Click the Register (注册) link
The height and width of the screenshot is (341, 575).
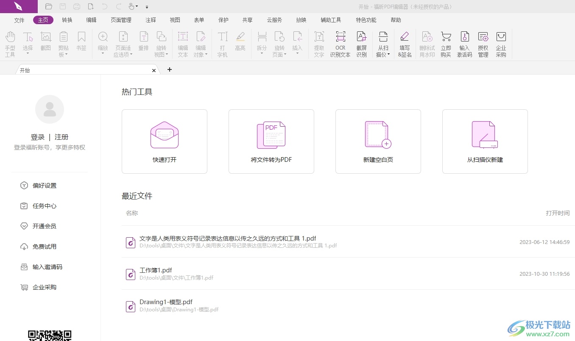pyautogui.click(x=61, y=137)
